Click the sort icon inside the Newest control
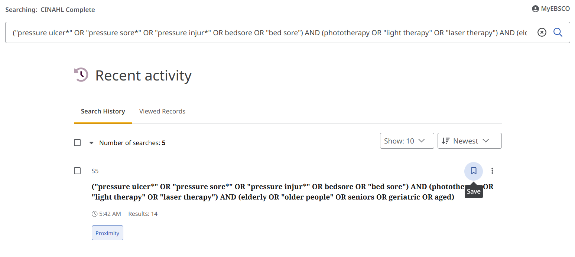This screenshot has height=257, width=575. point(446,141)
